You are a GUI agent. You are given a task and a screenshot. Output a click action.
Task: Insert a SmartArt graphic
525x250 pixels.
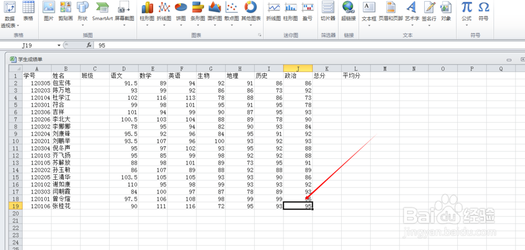pyautogui.click(x=102, y=11)
